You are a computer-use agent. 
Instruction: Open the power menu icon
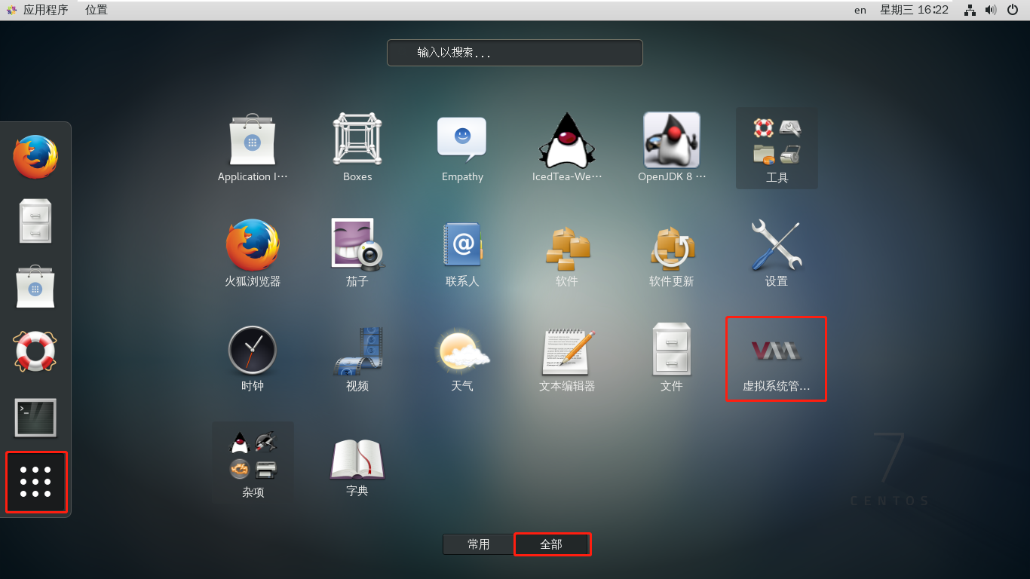pos(1013,10)
